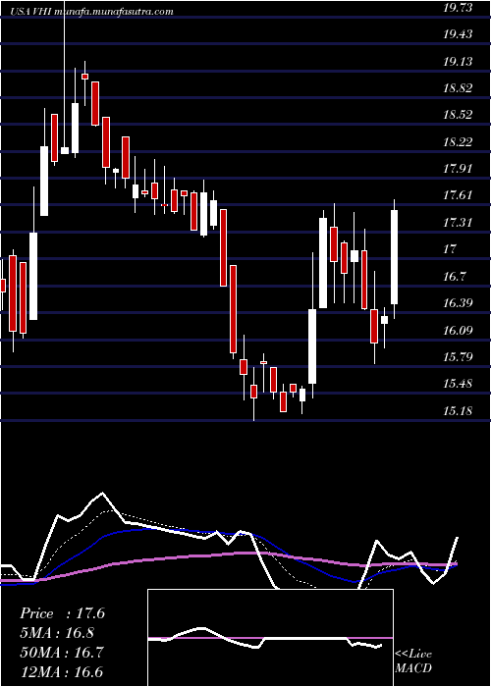This screenshot has height=687, width=491.
Task: Select the 18.52 price axis label
Action: pos(458,115)
